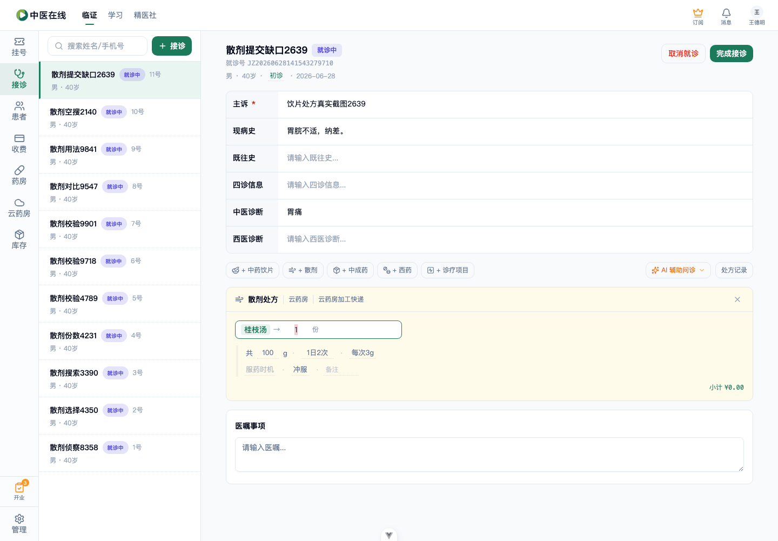Select patient 散剂选择4350
Image resolution: width=778 pixels, height=541 pixels.
120,416
